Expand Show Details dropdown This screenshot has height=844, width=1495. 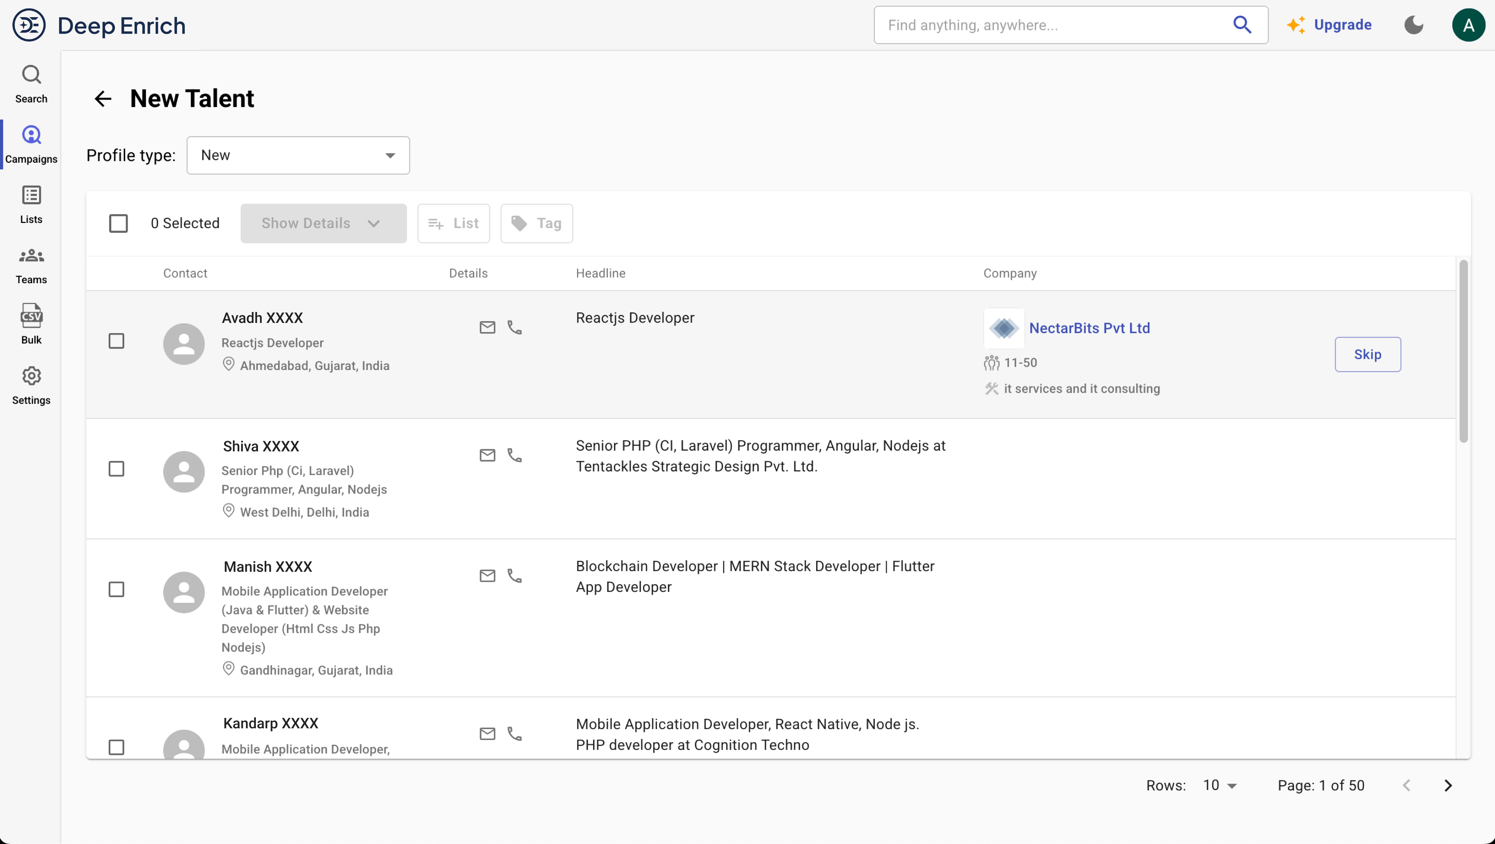click(323, 223)
